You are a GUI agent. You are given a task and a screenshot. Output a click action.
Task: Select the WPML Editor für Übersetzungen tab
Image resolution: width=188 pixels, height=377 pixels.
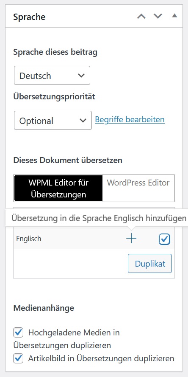(x=58, y=188)
